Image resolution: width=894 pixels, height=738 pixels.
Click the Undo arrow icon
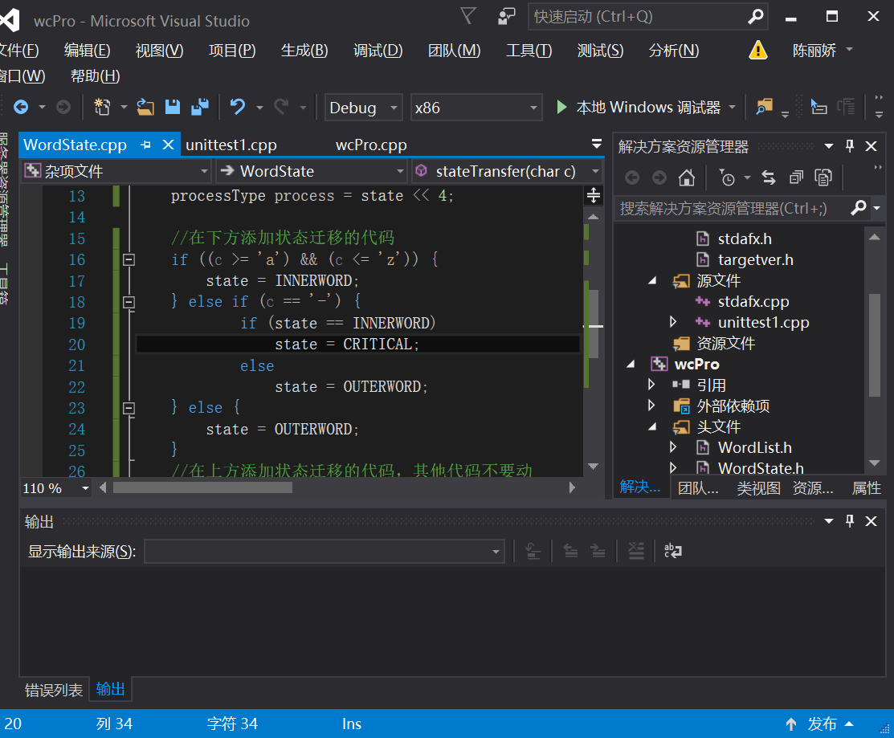coord(237,107)
